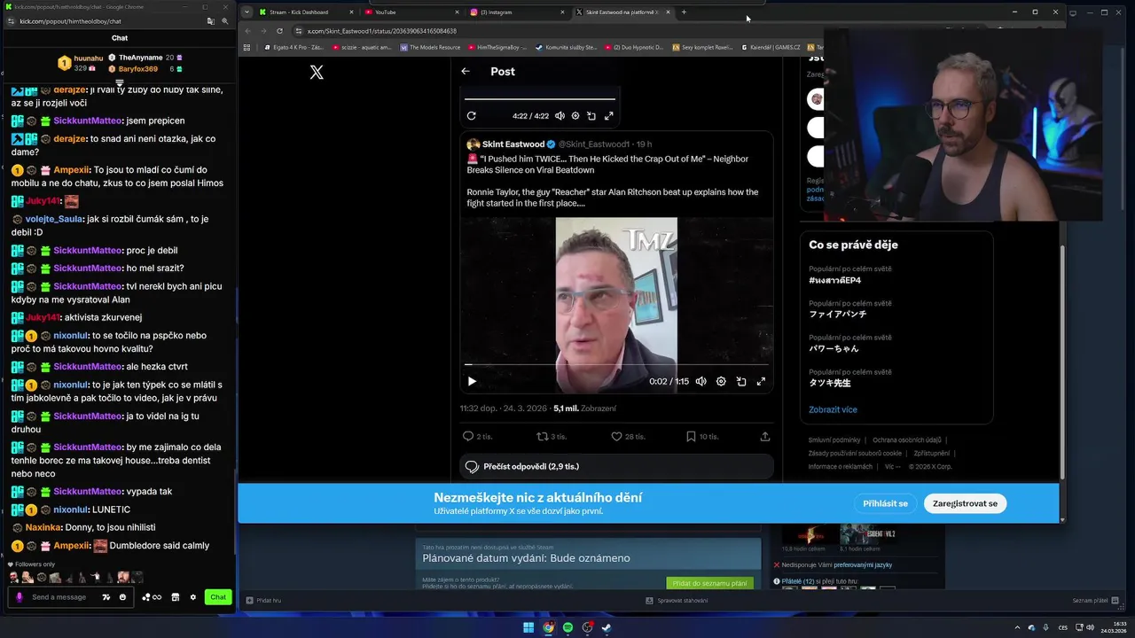Go back with the Post back arrow
The width and height of the screenshot is (1135, 638).
tap(466, 72)
